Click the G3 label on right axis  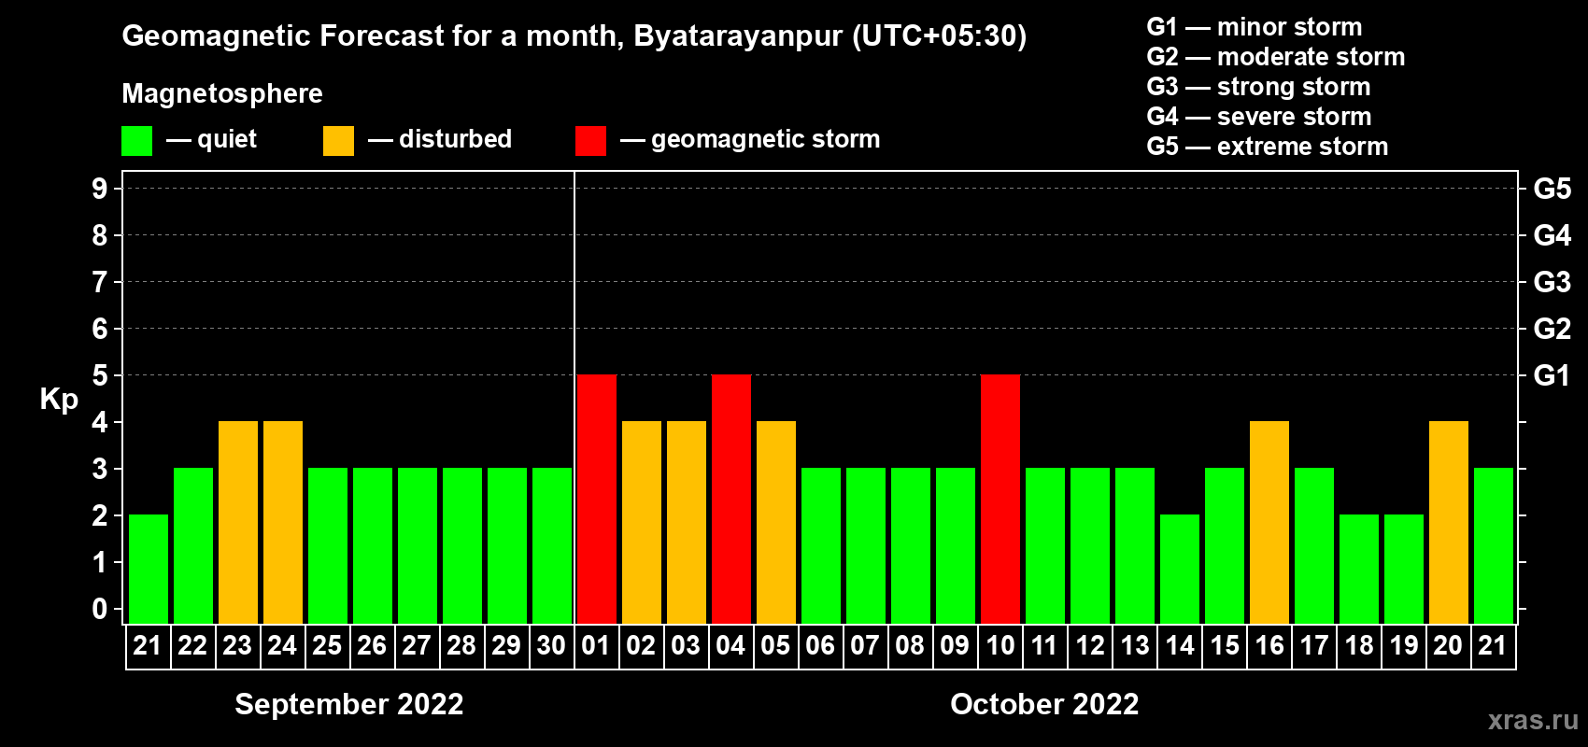pos(1553,282)
